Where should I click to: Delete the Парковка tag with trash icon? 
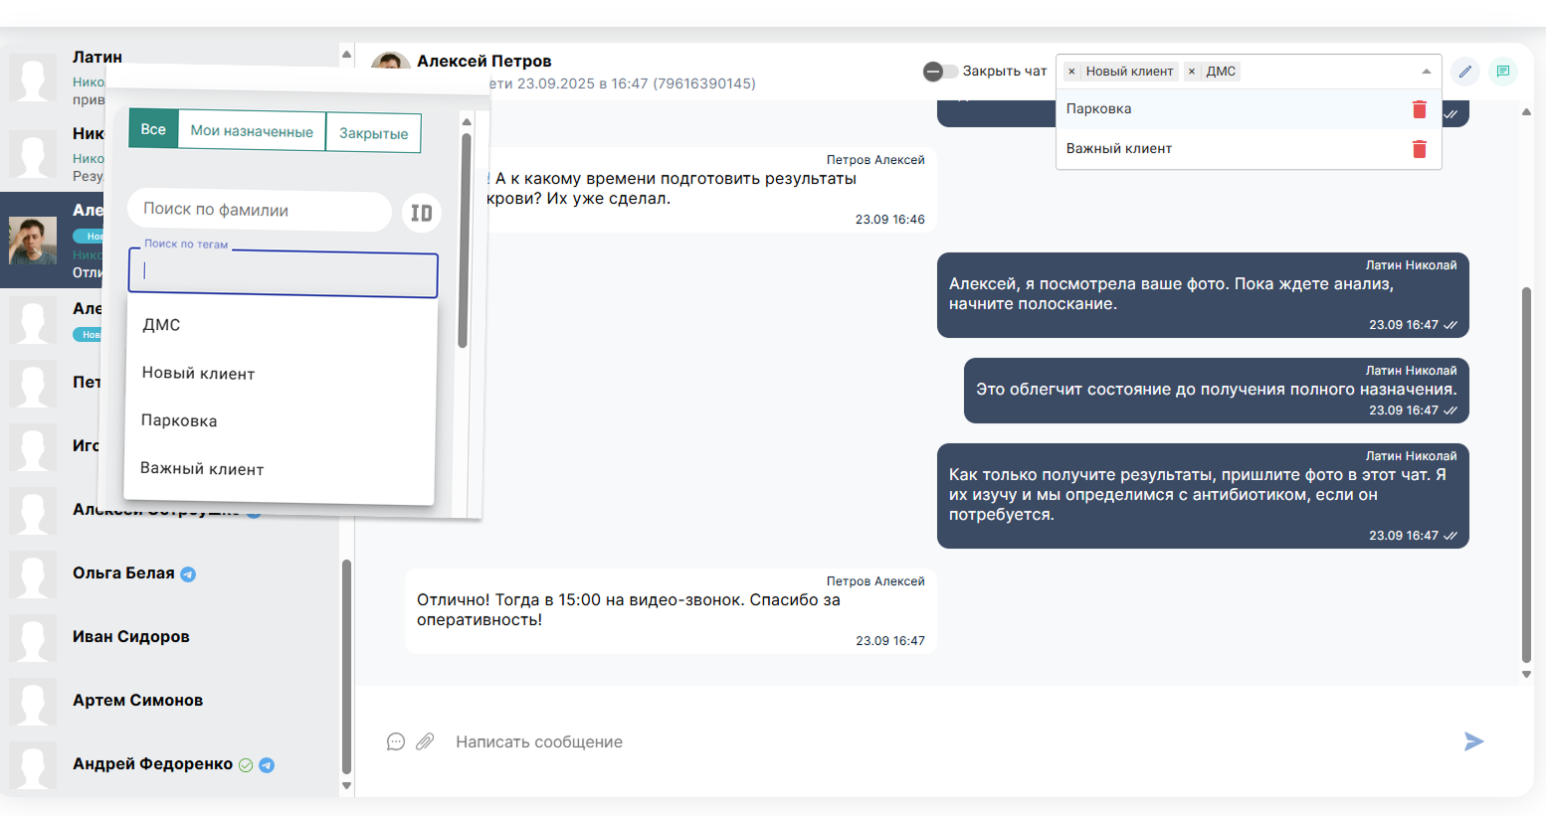(1419, 109)
